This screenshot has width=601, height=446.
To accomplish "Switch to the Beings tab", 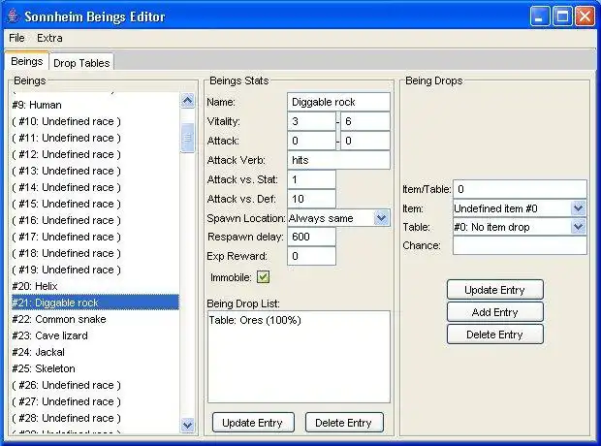I will (27, 61).
